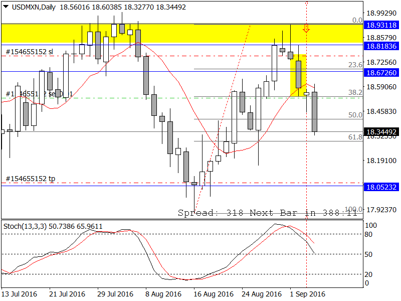The image size is (401, 301).
Task: Open the chart dropdown triangle beside USDMXN
Action: pyautogui.click(x=6, y=7)
